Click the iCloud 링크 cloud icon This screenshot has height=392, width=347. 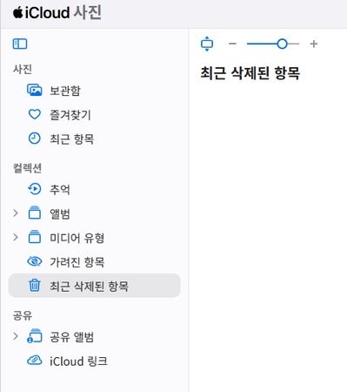(35, 361)
